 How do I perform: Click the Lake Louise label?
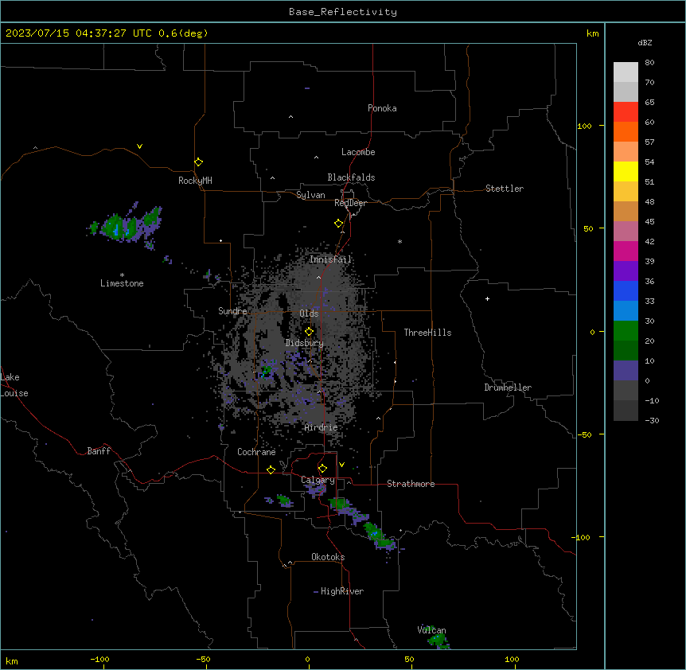coord(14,385)
